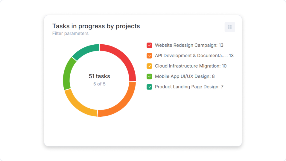The height and width of the screenshot is (161, 286).
Task: Click the Tasks in progress by projects title
Action: pyautogui.click(x=96, y=26)
